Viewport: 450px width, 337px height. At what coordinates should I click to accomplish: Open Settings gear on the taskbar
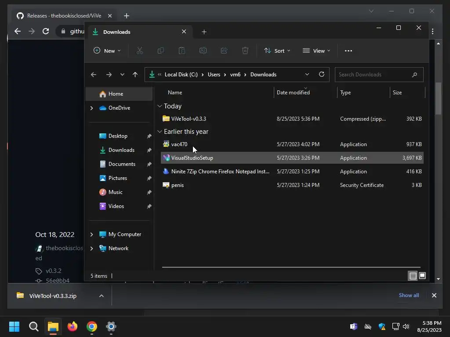coord(111,326)
